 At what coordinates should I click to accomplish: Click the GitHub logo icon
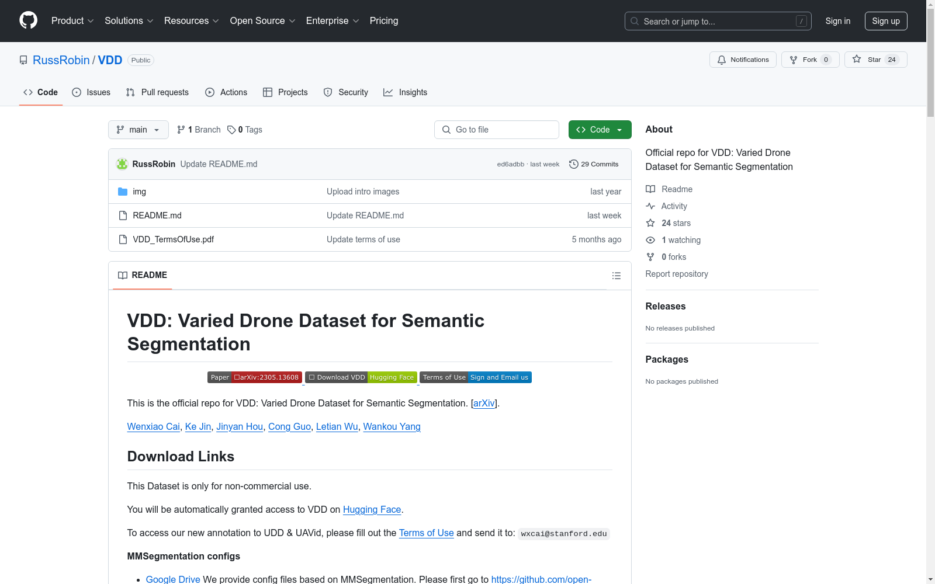coord(28,20)
